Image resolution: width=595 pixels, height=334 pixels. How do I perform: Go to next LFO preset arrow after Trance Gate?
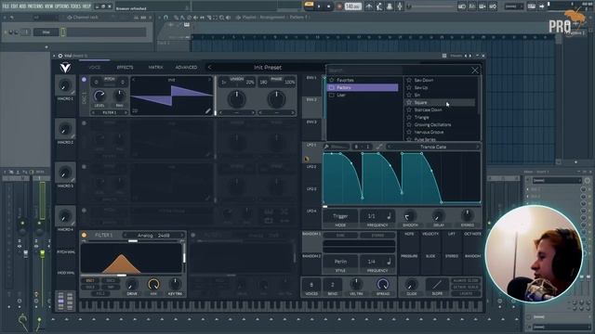point(477,147)
